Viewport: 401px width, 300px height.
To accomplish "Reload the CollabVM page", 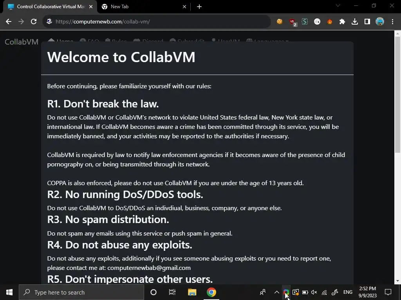I will (x=34, y=22).
